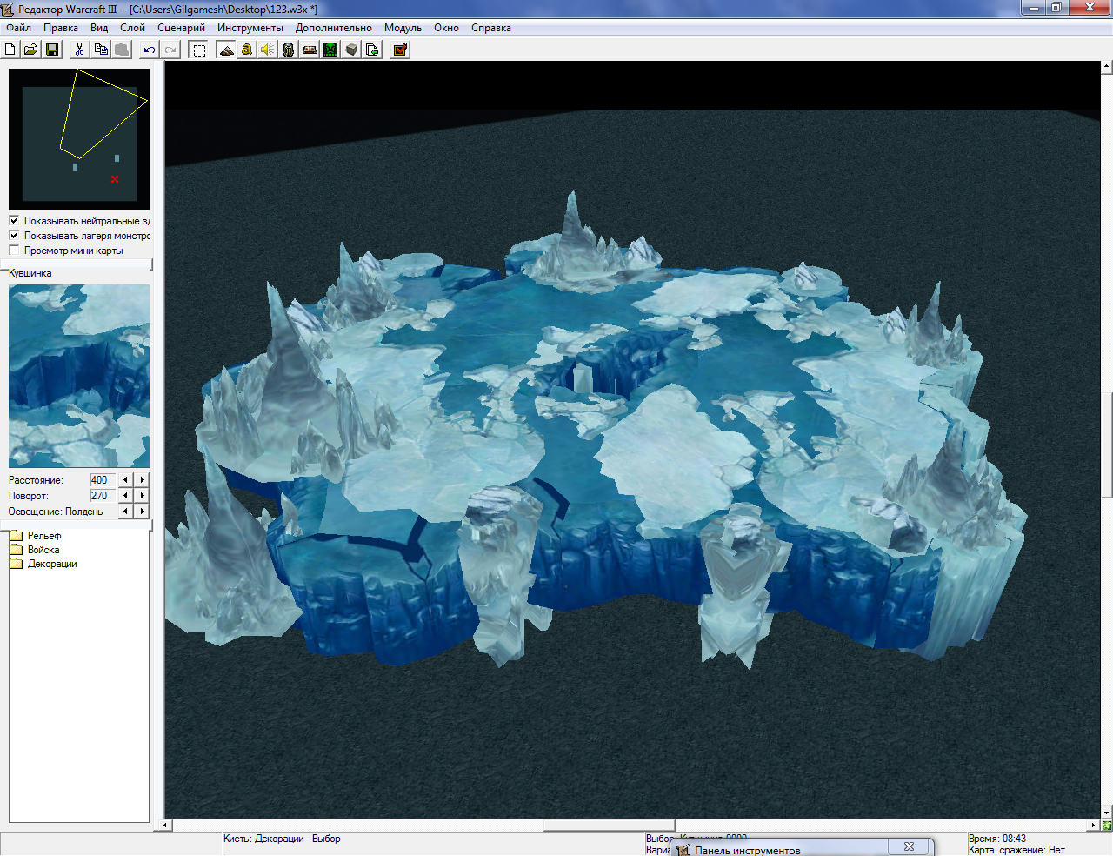Decrease Поворот with the left arrow
This screenshot has height=856, width=1113.
point(126,495)
